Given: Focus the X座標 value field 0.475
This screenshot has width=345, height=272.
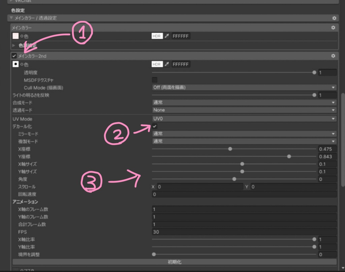Looking at the screenshot, I should coord(327,149).
